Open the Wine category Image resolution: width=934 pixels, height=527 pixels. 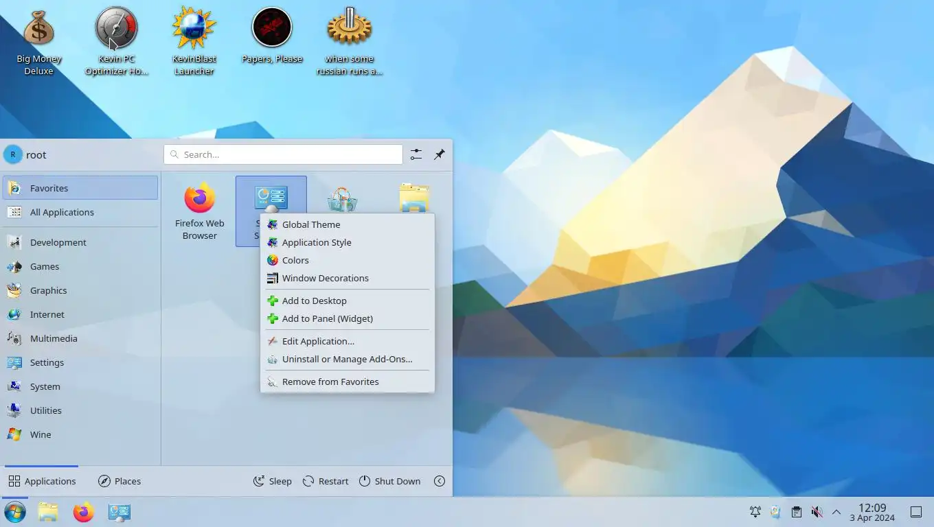pos(80,434)
